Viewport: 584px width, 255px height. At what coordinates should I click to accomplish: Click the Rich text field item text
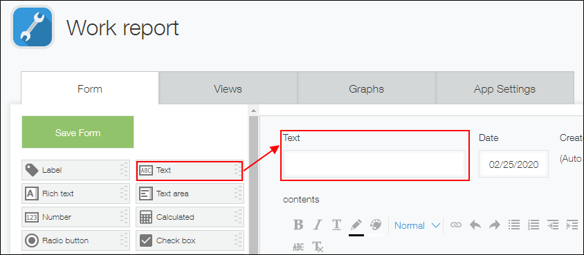[x=57, y=193]
